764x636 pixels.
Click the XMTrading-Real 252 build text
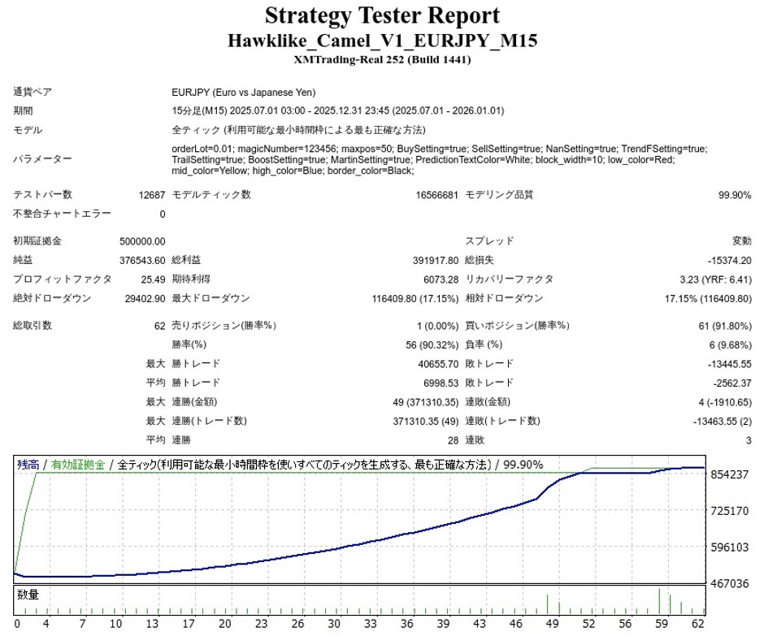(x=381, y=59)
